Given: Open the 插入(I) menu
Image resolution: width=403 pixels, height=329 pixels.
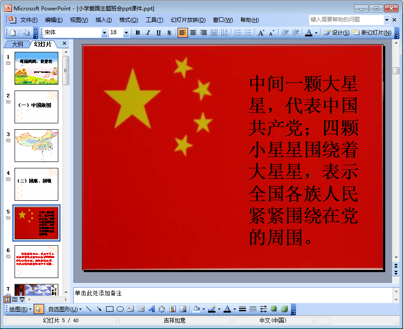Looking at the screenshot, I should point(103,20).
